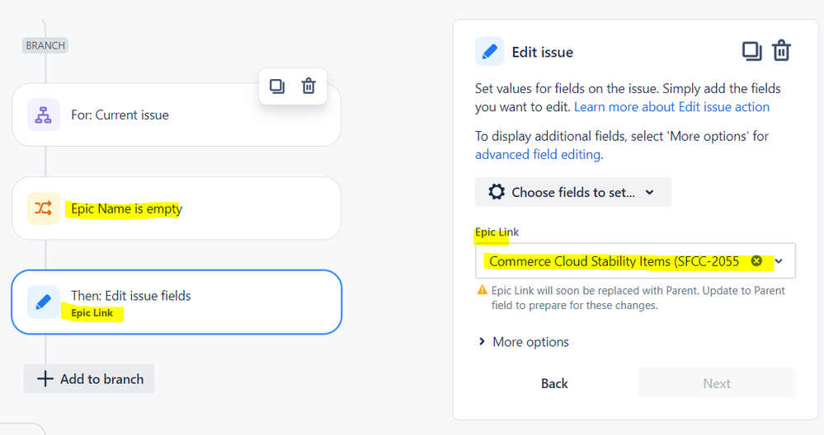Delete the Edit issue action via panel trash icon
This screenshot has width=824, height=435.
[781, 52]
